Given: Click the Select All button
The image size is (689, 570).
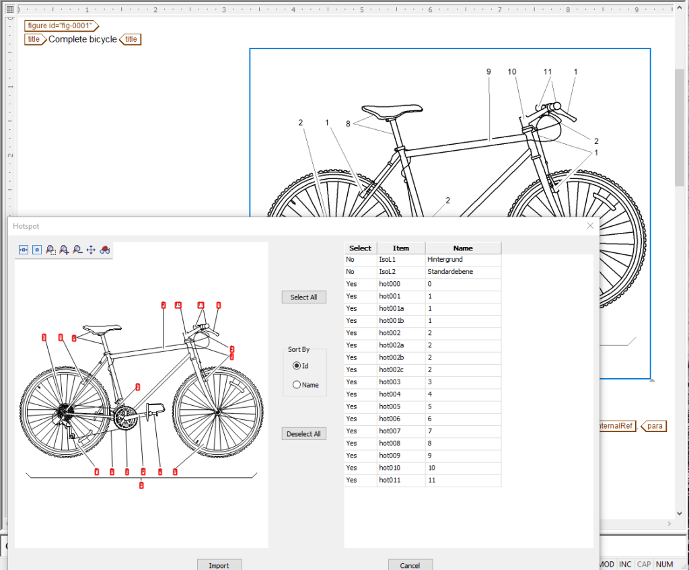Looking at the screenshot, I should coord(303,297).
